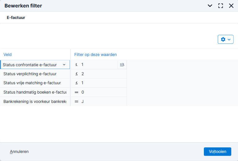Collapse dialog with the header chevron icon
The height and width of the screenshot is (161, 238).
(210, 6)
